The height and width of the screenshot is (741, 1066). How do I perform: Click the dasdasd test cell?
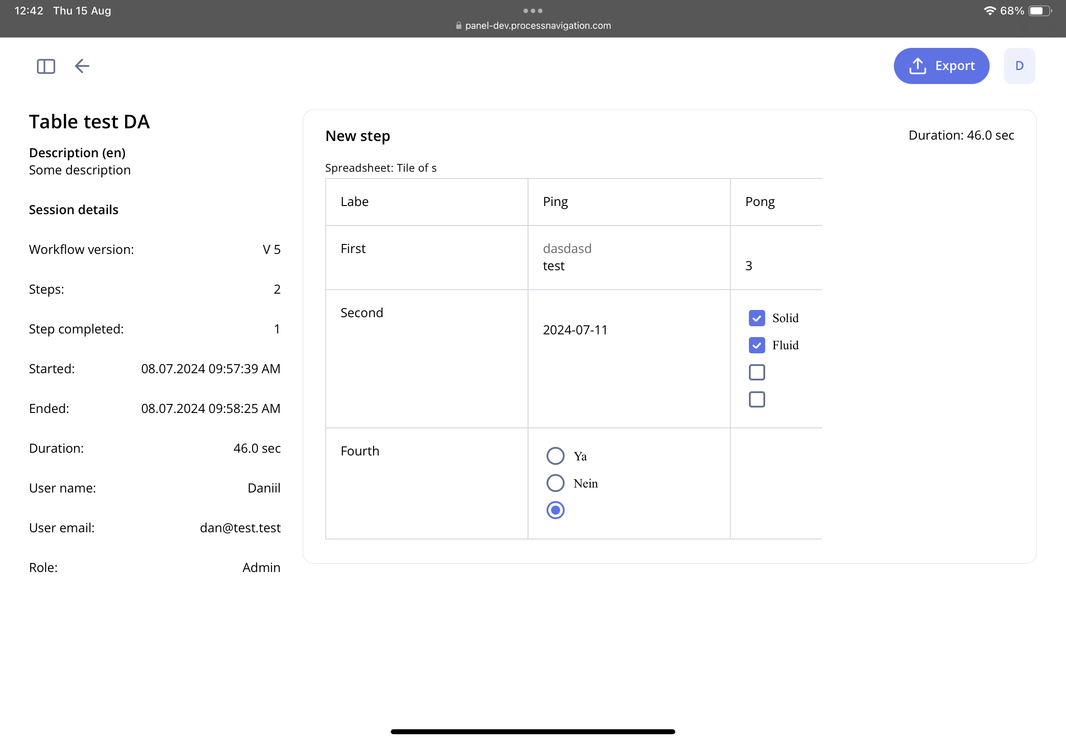coord(566,257)
